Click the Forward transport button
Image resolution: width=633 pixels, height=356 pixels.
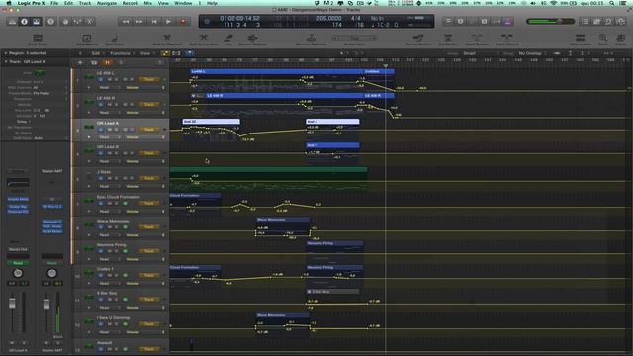(x=139, y=21)
